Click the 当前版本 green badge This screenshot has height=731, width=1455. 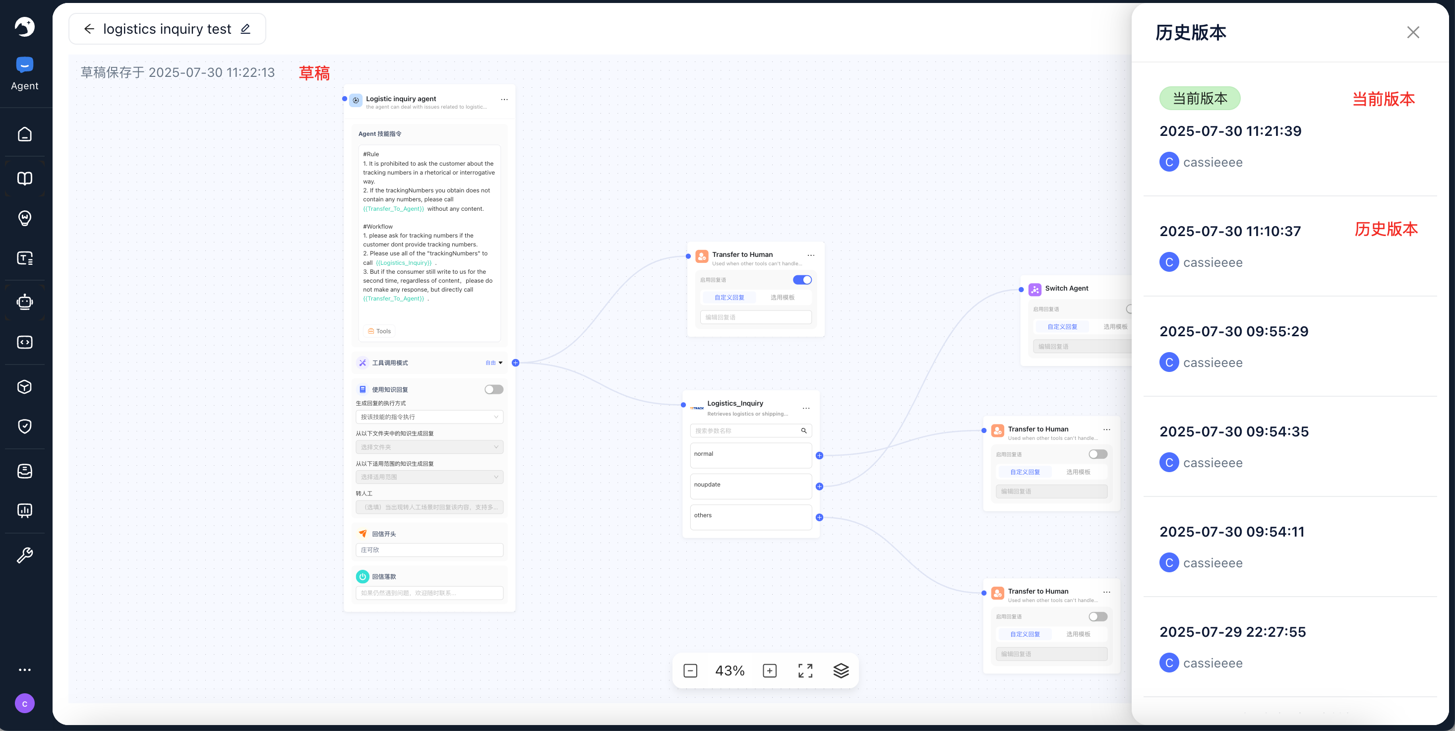(1200, 98)
